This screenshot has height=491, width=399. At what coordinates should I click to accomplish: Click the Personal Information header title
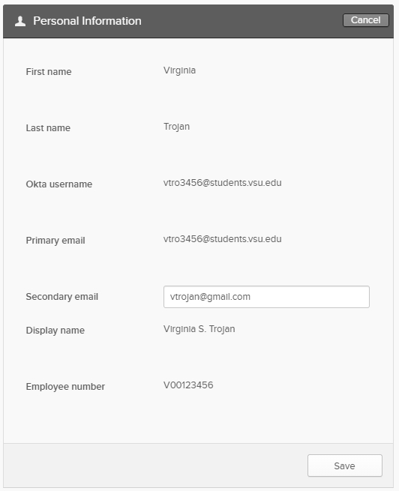point(87,21)
